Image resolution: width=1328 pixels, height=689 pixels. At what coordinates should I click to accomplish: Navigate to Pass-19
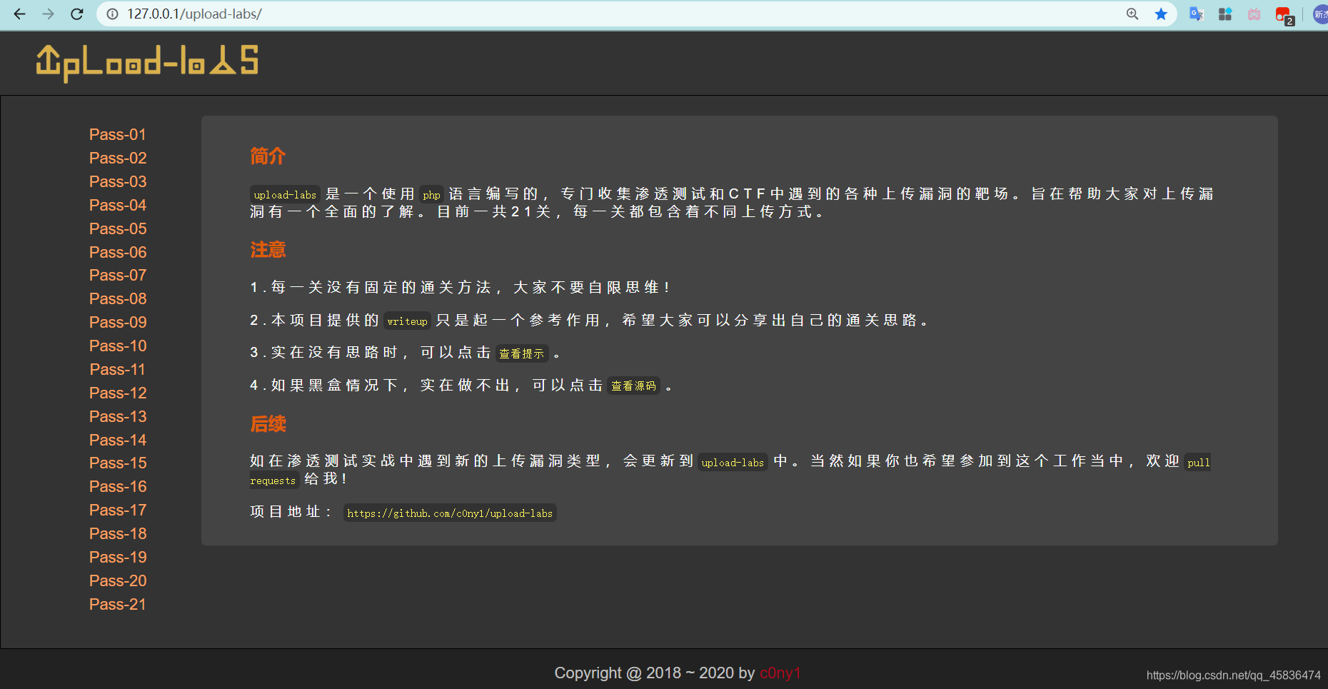click(x=118, y=557)
